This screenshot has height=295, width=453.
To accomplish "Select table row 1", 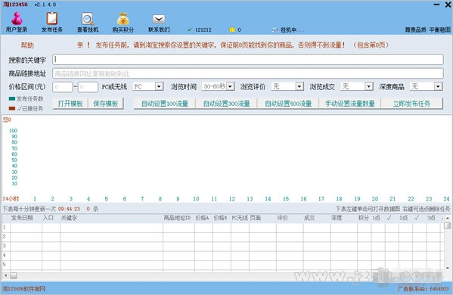I will pyautogui.click(x=222, y=228).
